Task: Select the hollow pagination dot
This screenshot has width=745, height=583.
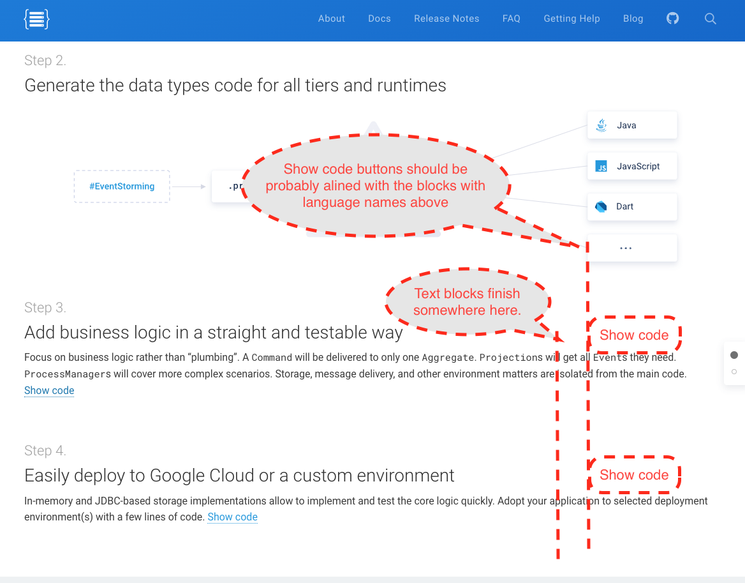Action: (x=734, y=370)
